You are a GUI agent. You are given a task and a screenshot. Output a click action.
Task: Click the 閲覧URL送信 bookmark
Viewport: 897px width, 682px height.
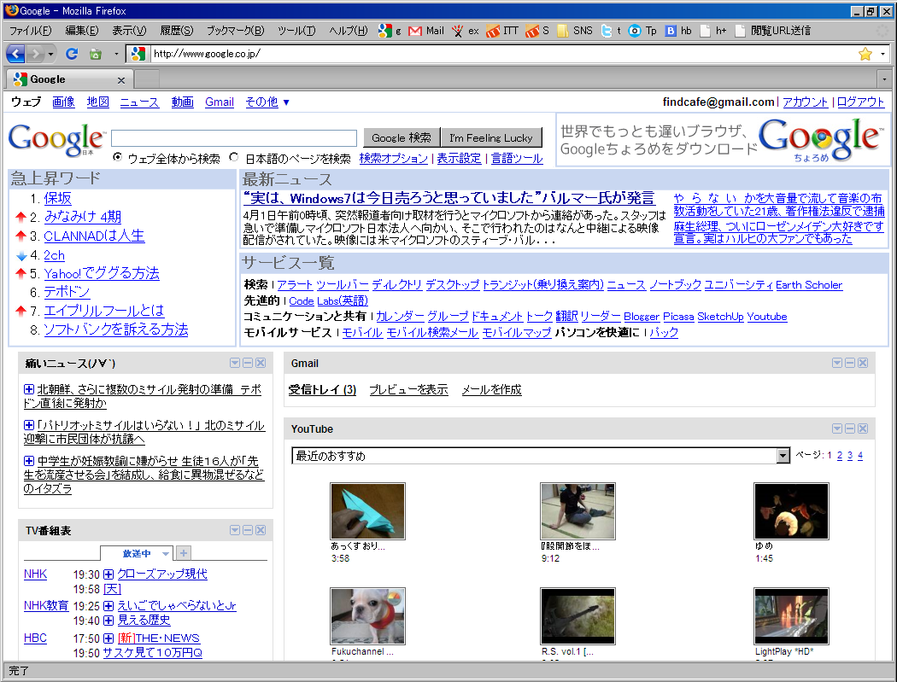pyautogui.click(x=773, y=31)
